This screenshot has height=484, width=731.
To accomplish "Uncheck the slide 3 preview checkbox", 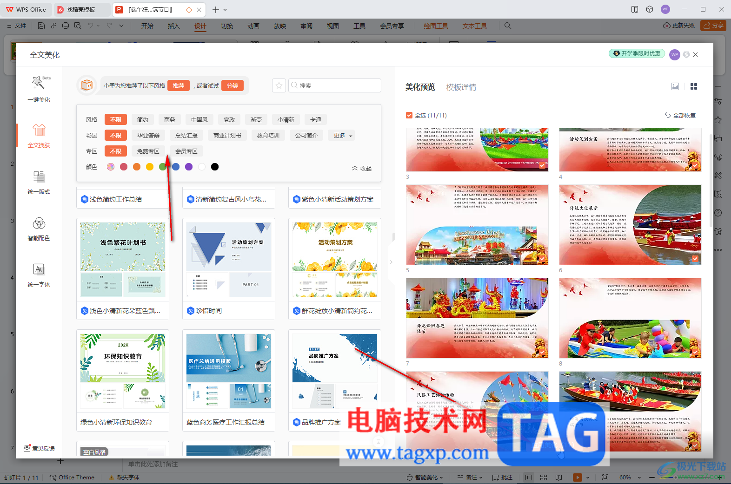I will 542,165.
